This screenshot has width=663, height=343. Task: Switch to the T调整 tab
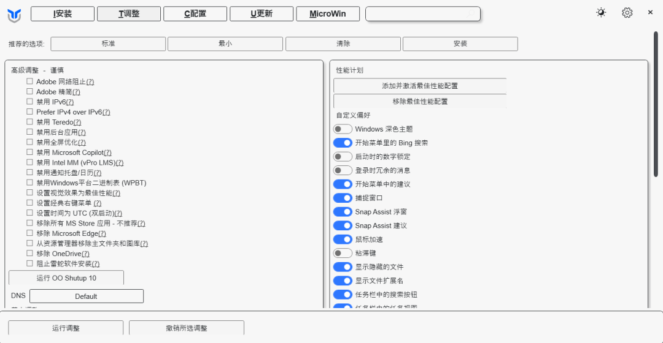coord(129,13)
